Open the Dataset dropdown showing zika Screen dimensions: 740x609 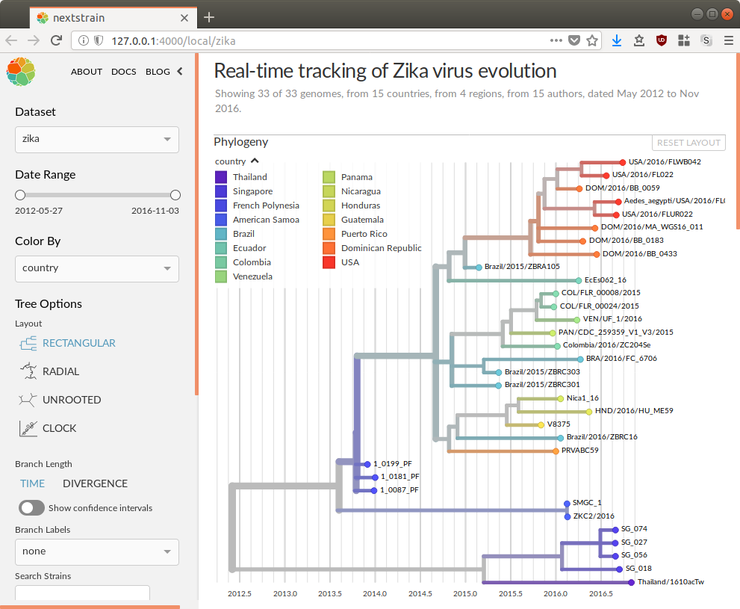coord(96,139)
